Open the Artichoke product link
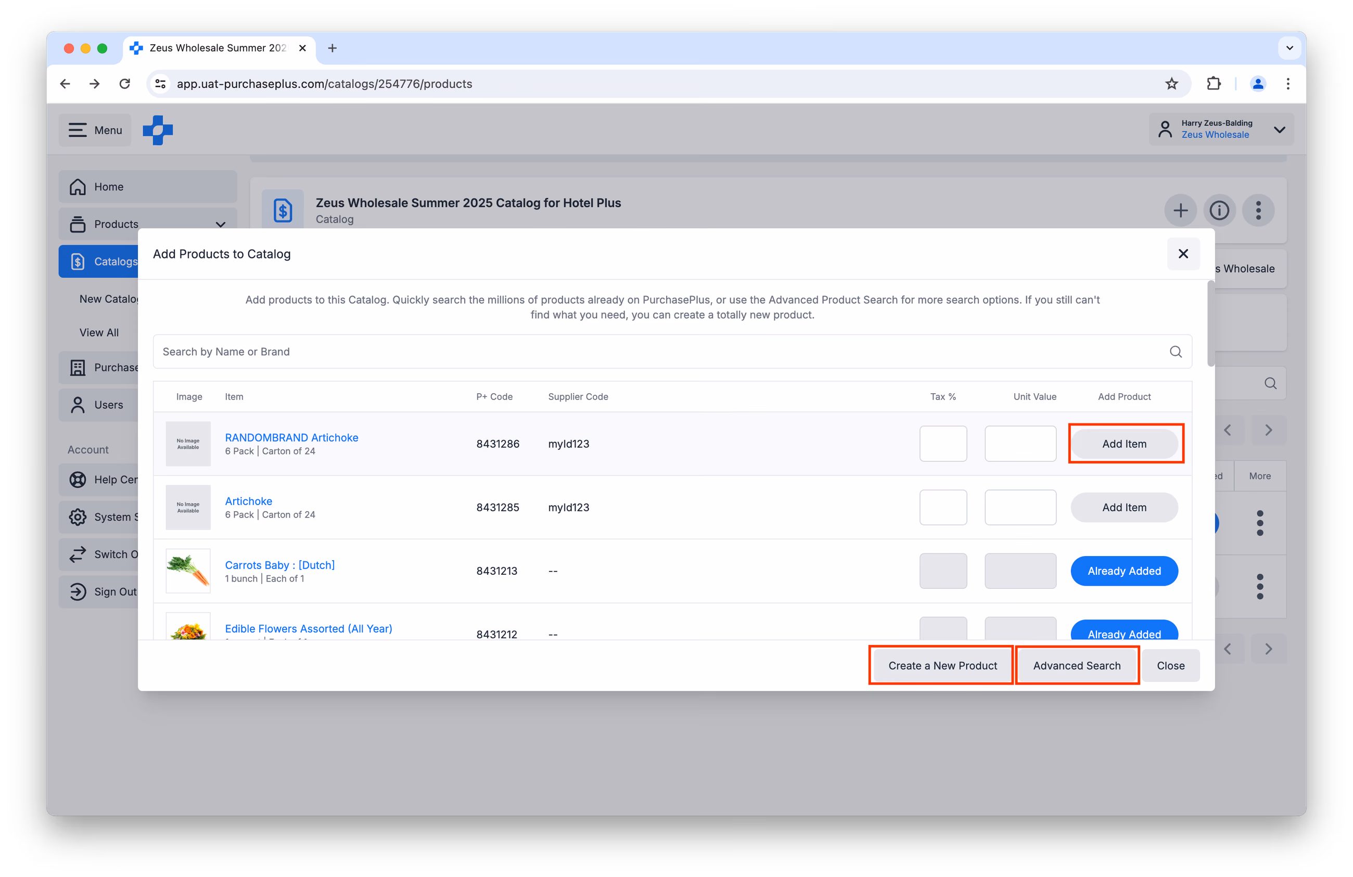Viewport: 1353px width, 877px height. [248, 501]
